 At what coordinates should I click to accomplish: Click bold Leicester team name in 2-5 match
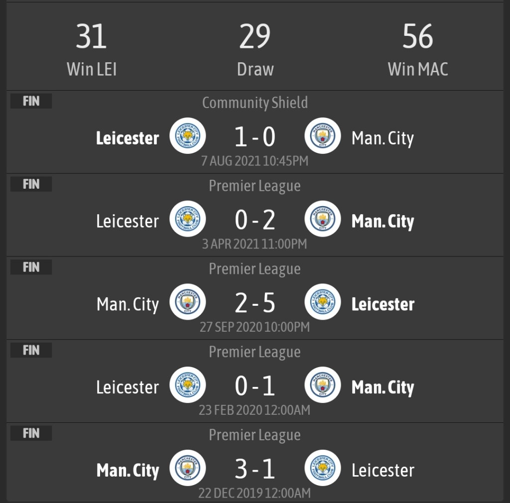click(x=382, y=304)
